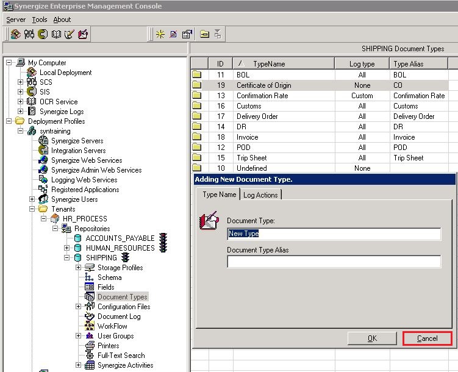Sort by the TypeName column header
The image size is (458, 372).
(284, 63)
